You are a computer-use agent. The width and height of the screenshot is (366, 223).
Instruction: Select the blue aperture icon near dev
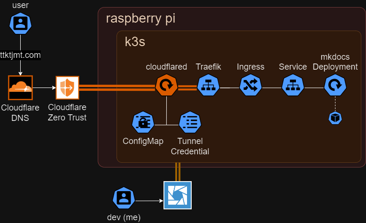pyautogui.click(x=178, y=195)
